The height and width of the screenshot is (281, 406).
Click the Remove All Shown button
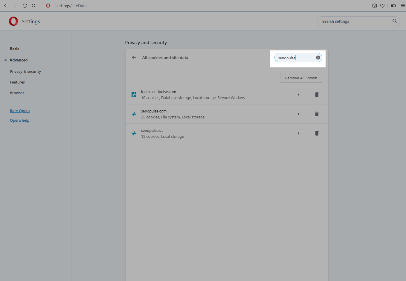click(301, 78)
